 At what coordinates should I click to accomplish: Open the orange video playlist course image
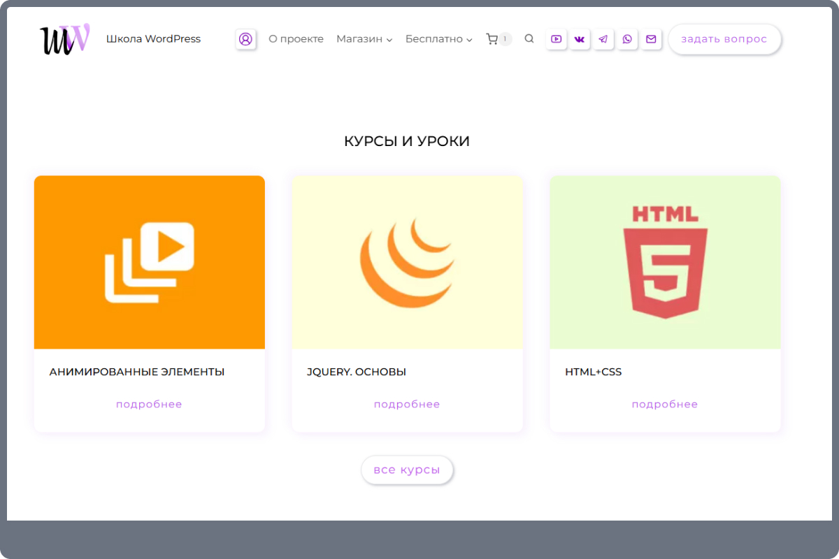pos(150,262)
